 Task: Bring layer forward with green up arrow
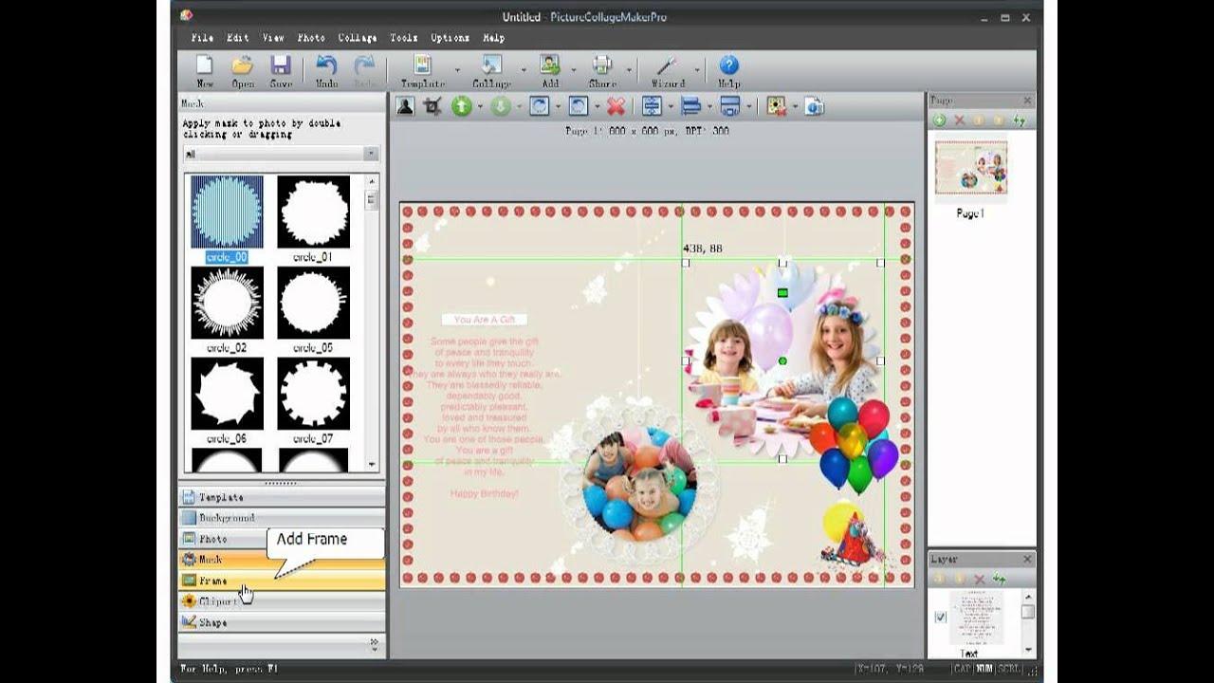[x=462, y=106]
